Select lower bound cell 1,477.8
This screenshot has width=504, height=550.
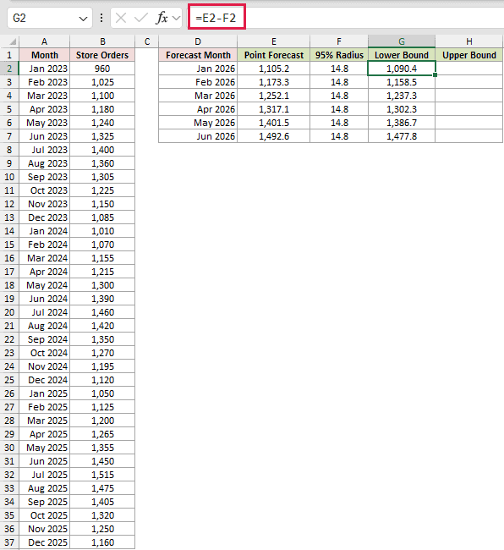click(402, 136)
